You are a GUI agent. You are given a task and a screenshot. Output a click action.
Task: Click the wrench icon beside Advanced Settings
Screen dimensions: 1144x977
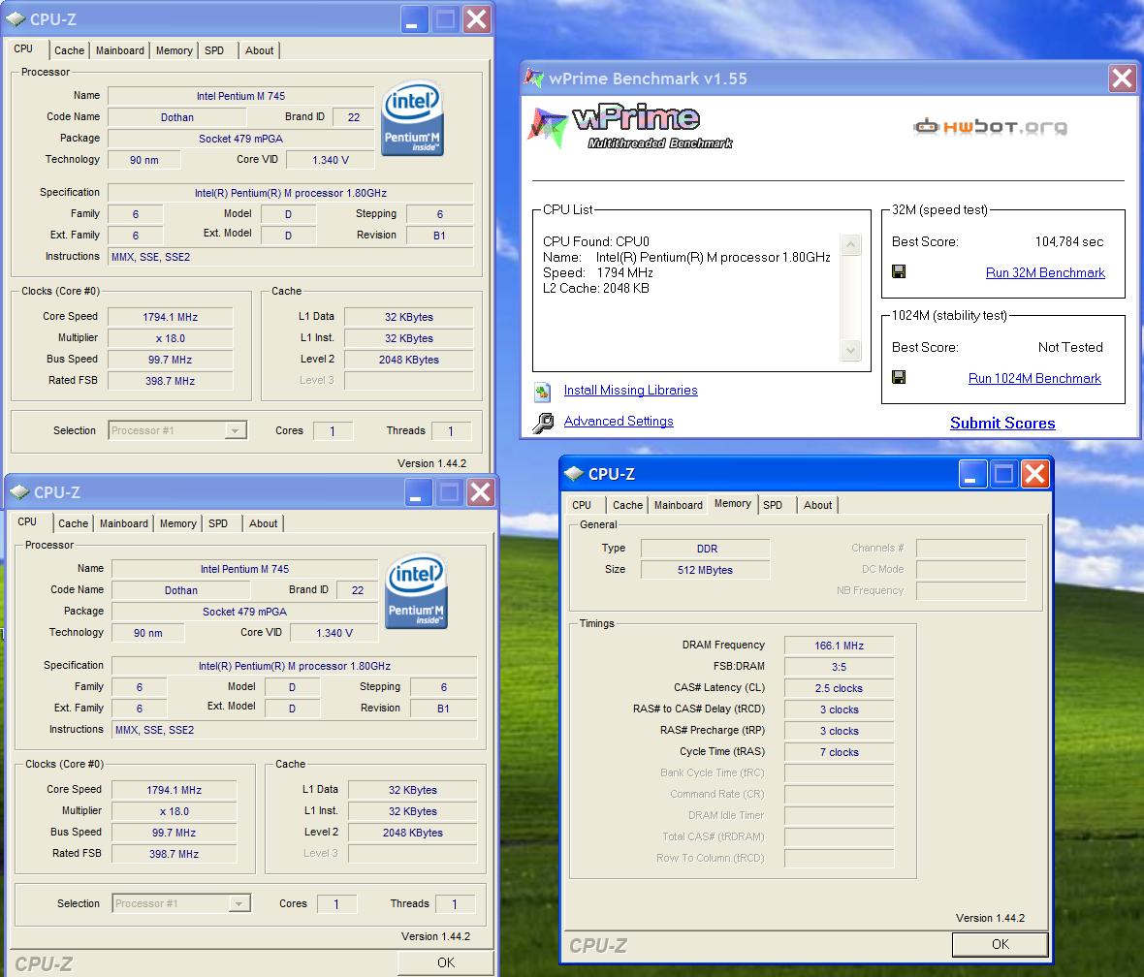coord(543,423)
